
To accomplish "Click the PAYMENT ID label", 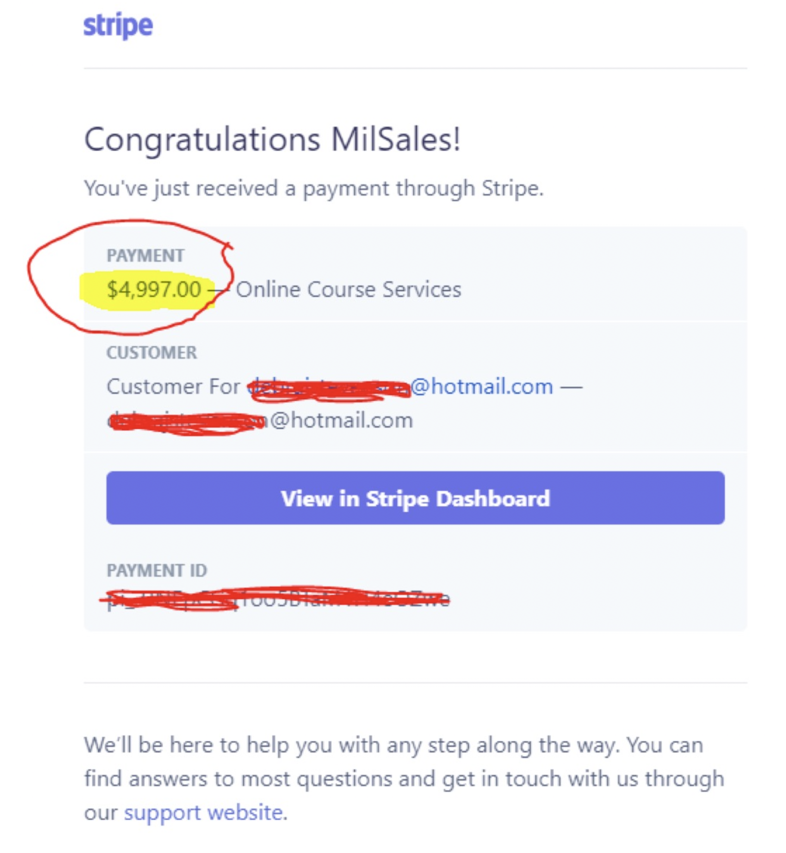I will (157, 570).
